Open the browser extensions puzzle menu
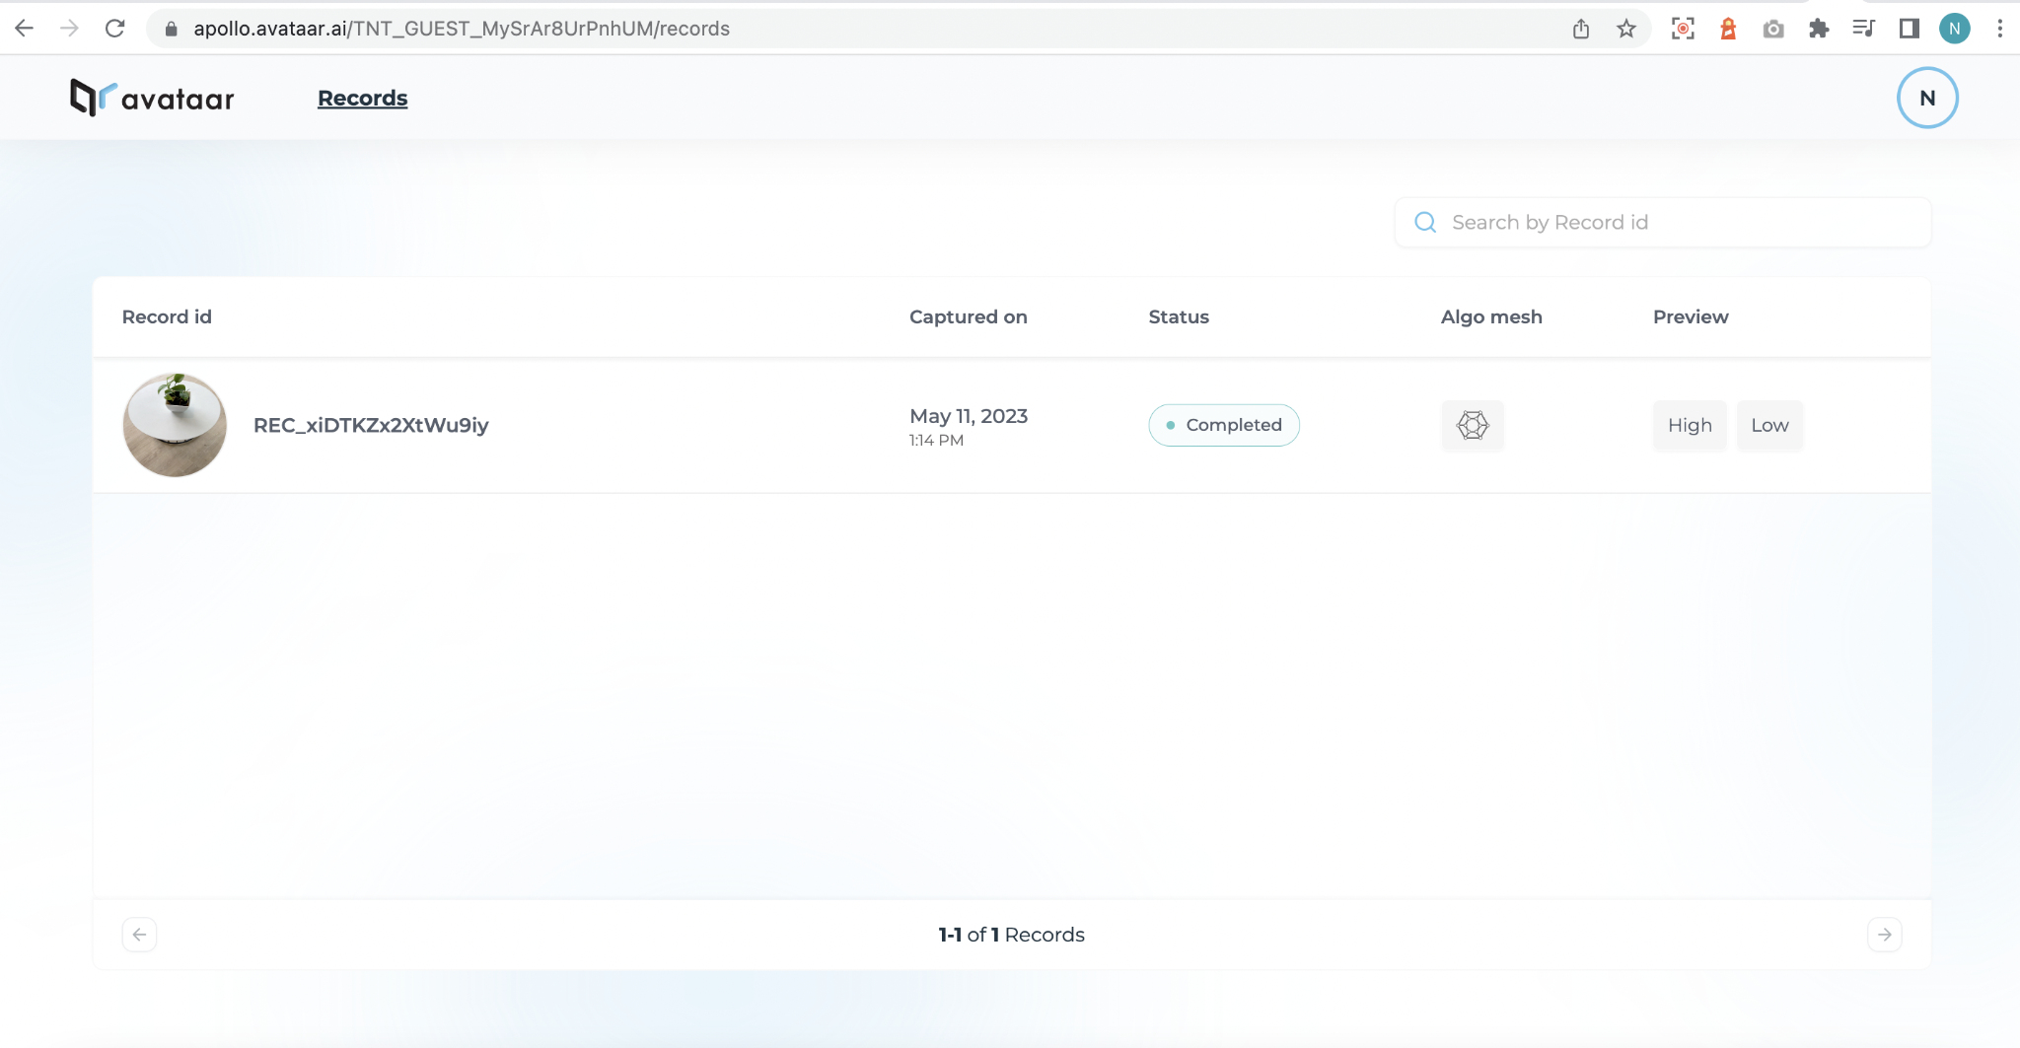Viewport: 2020px width, 1048px height. coord(1819,29)
